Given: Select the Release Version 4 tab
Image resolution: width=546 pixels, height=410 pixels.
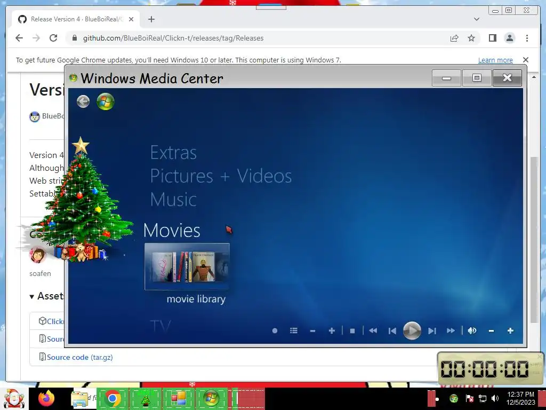Looking at the screenshot, I should pyautogui.click(x=76, y=19).
